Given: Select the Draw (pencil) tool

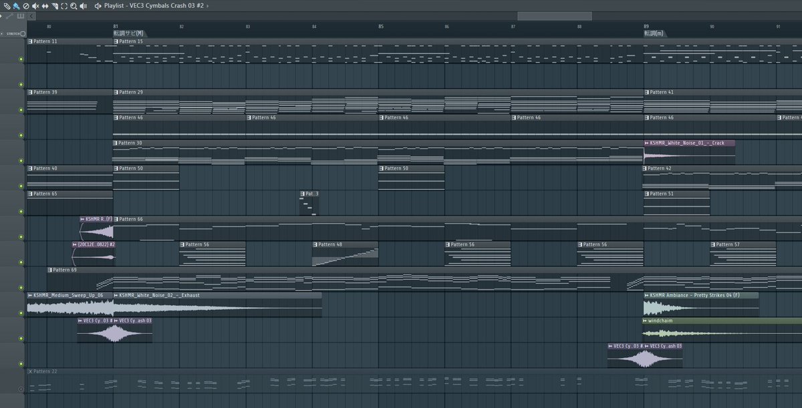Looking at the screenshot, I should (x=7, y=6).
